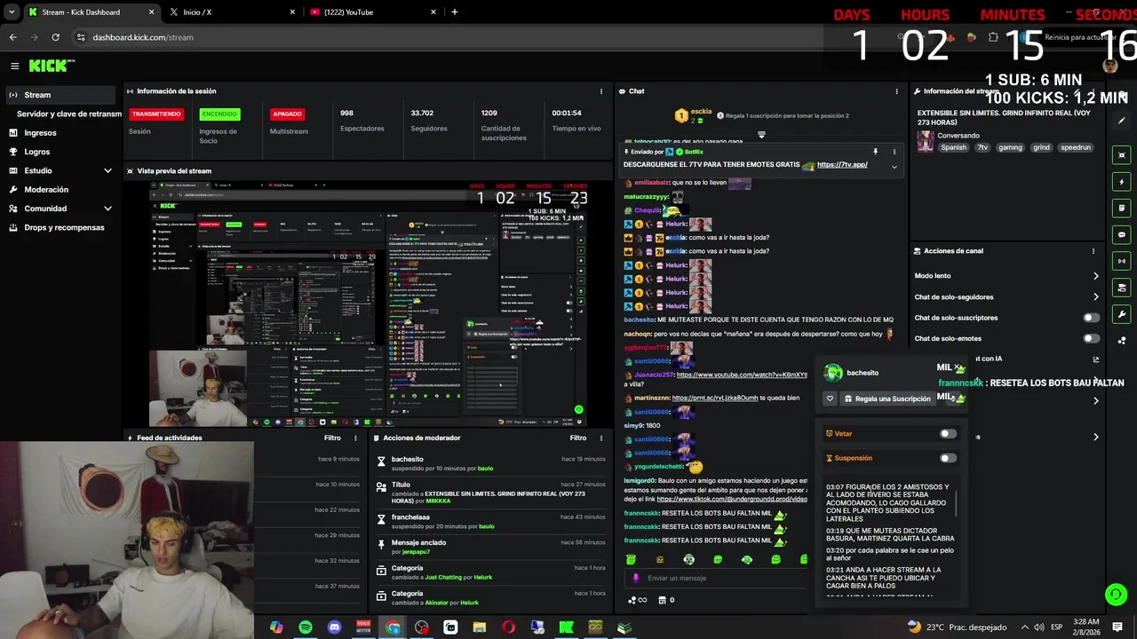The height and width of the screenshot is (639, 1137).
Task: Click the pin icon on BotRix message
Action: [875, 152]
